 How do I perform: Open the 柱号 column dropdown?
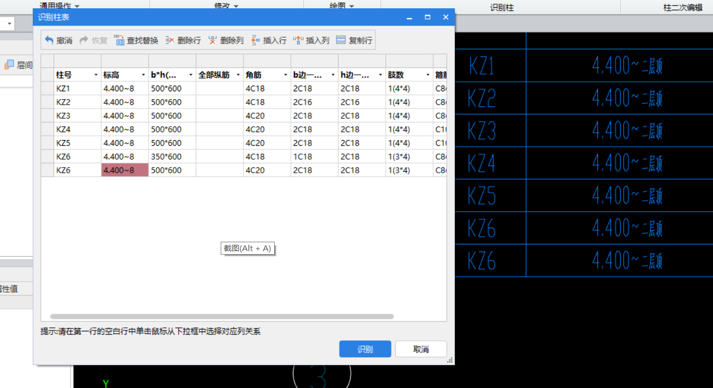click(x=96, y=75)
